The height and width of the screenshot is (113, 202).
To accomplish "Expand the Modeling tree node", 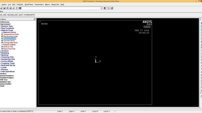I will [5, 53].
